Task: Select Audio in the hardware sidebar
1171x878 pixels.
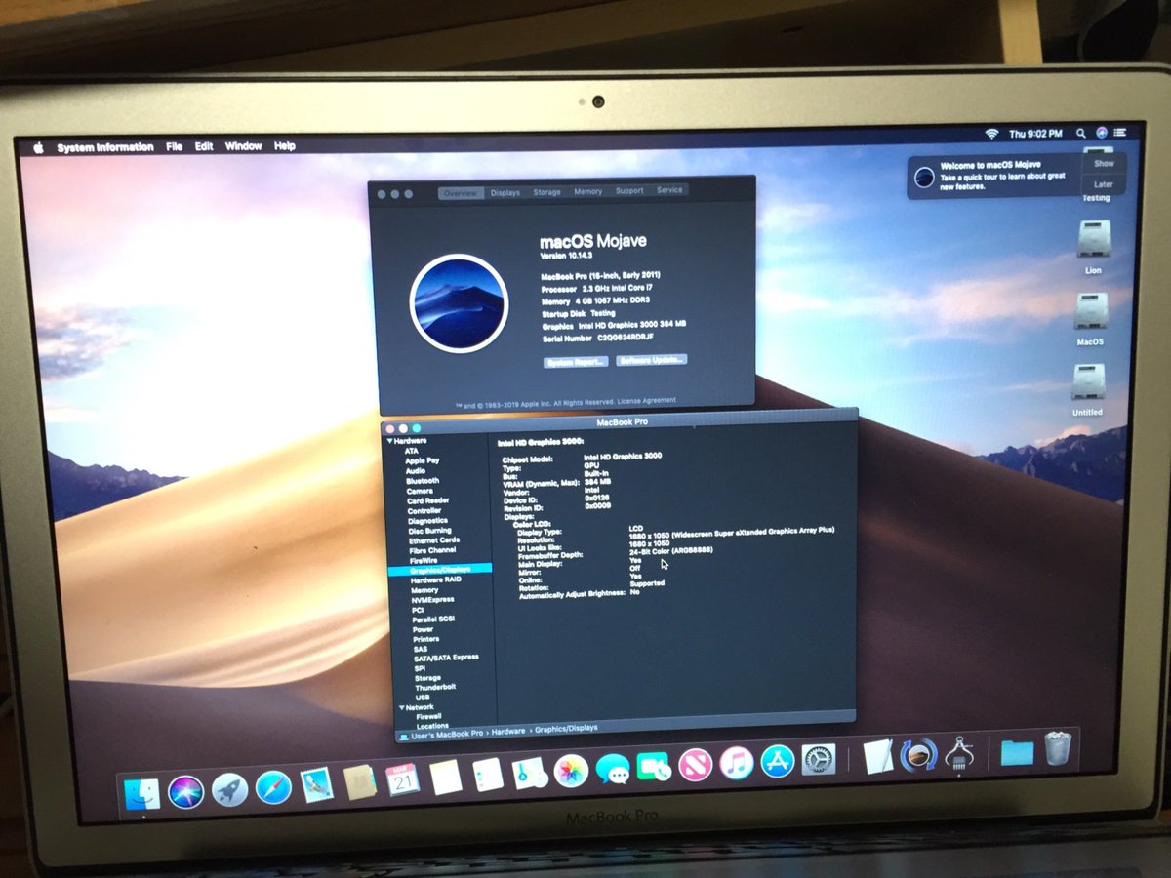Action: 416,471
